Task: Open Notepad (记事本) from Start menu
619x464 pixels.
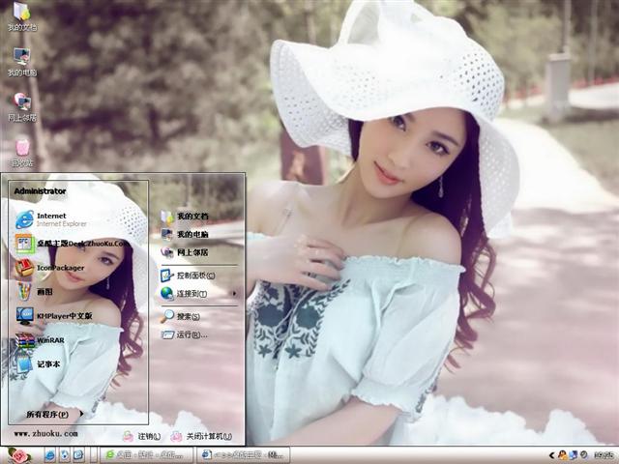Action: tap(38, 364)
